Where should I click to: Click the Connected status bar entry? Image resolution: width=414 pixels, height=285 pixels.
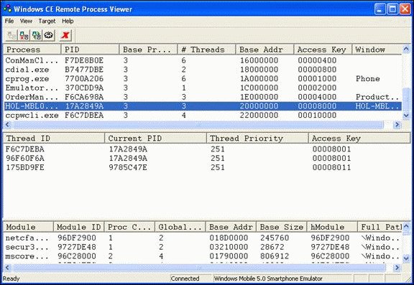click(185, 279)
